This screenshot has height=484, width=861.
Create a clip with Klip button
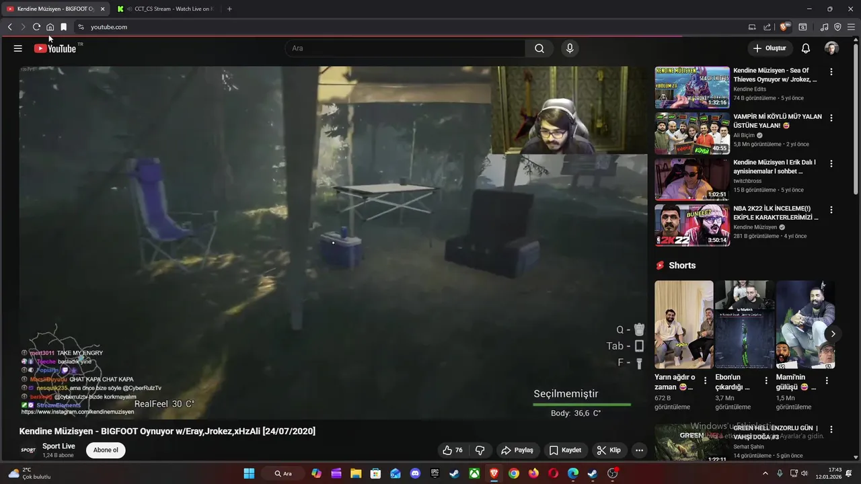click(x=609, y=450)
